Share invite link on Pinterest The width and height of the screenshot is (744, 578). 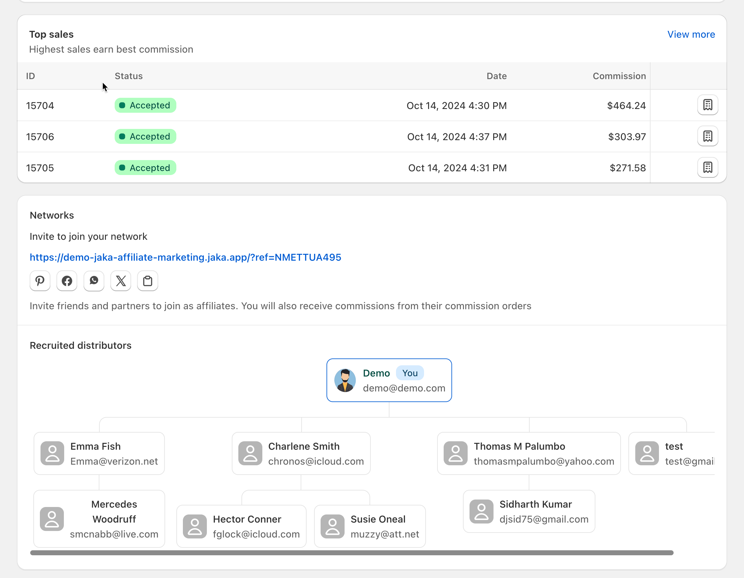(x=40, y=281)
